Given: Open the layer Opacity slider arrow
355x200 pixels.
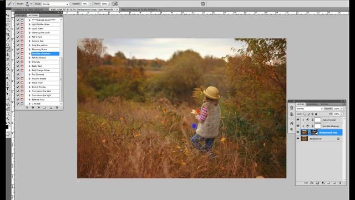Looking at the screenshot, I should [x=342, y=109].
